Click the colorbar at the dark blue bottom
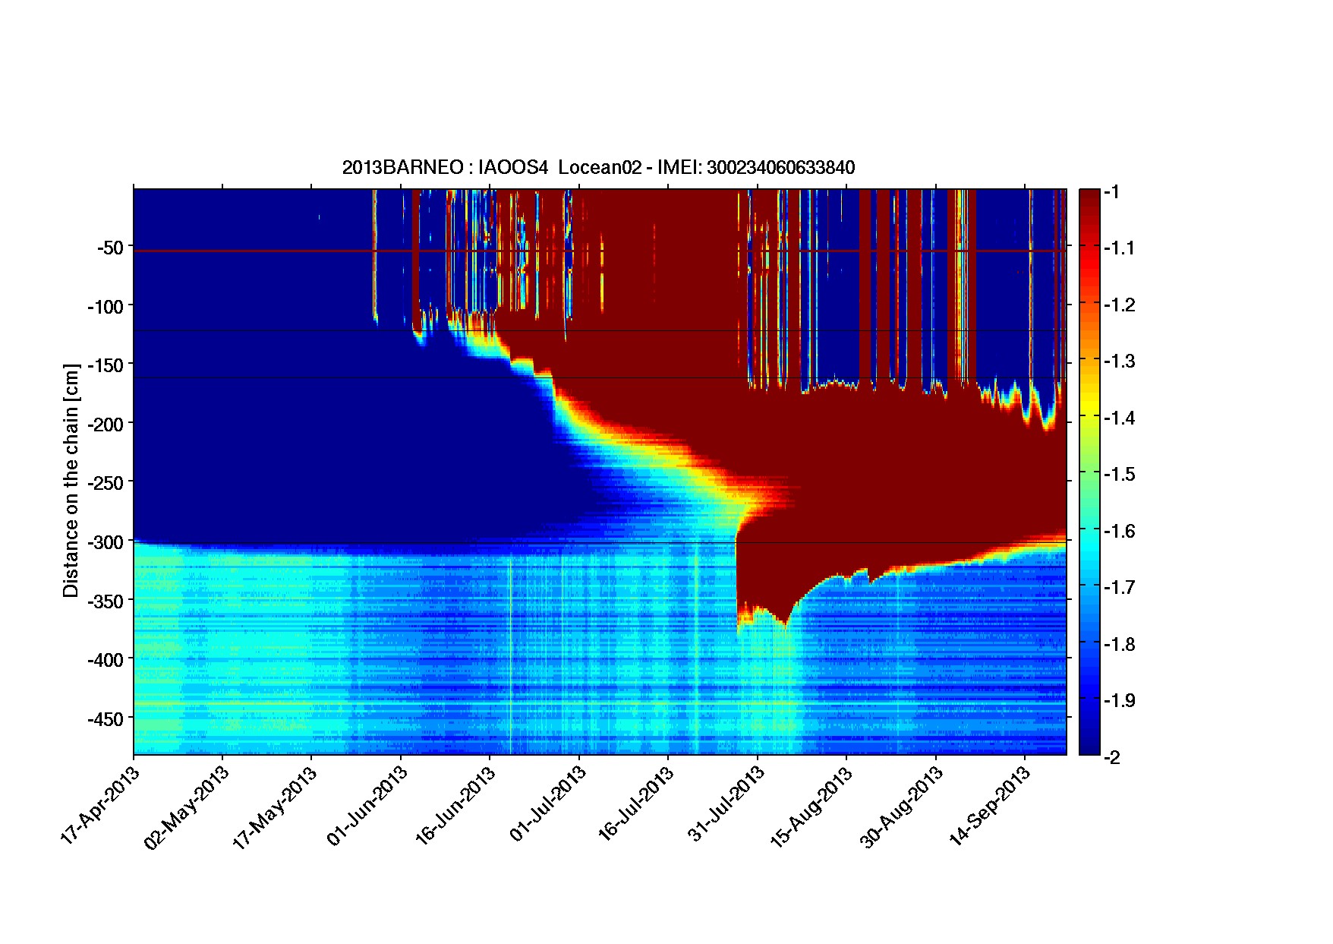This screenshot has height=944, width=1333. (1089, 746)
